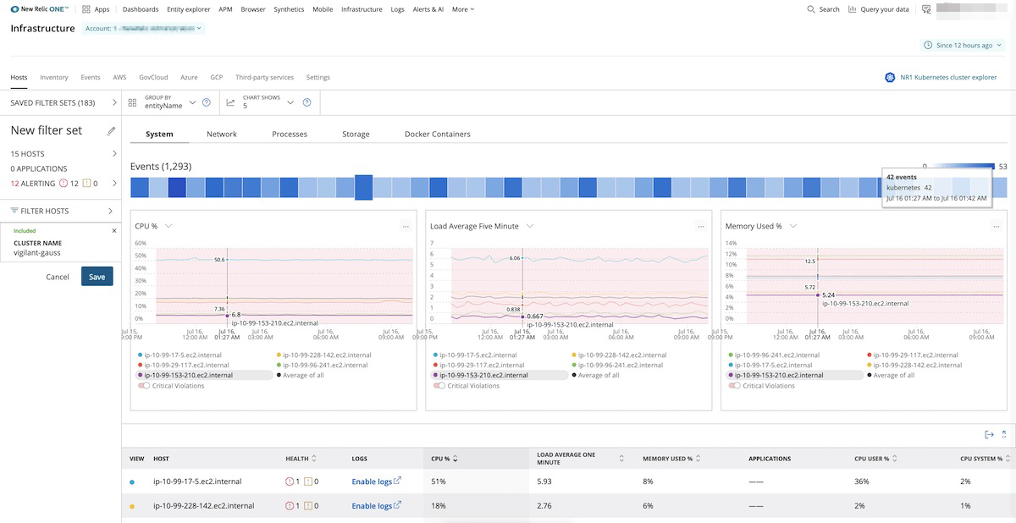Sort the table by CPU User %
Screen dimensions: 1016x523
pos(897,459)
